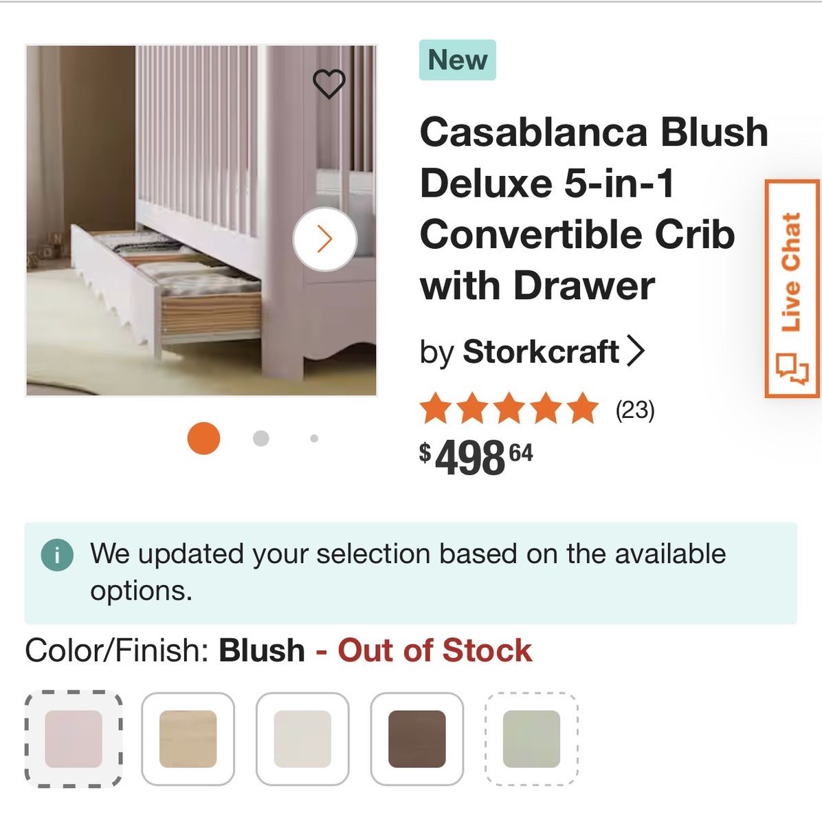The image size is (822, 825).
Task: Pick the sage green finish swatch
Action: click(531, 739)
